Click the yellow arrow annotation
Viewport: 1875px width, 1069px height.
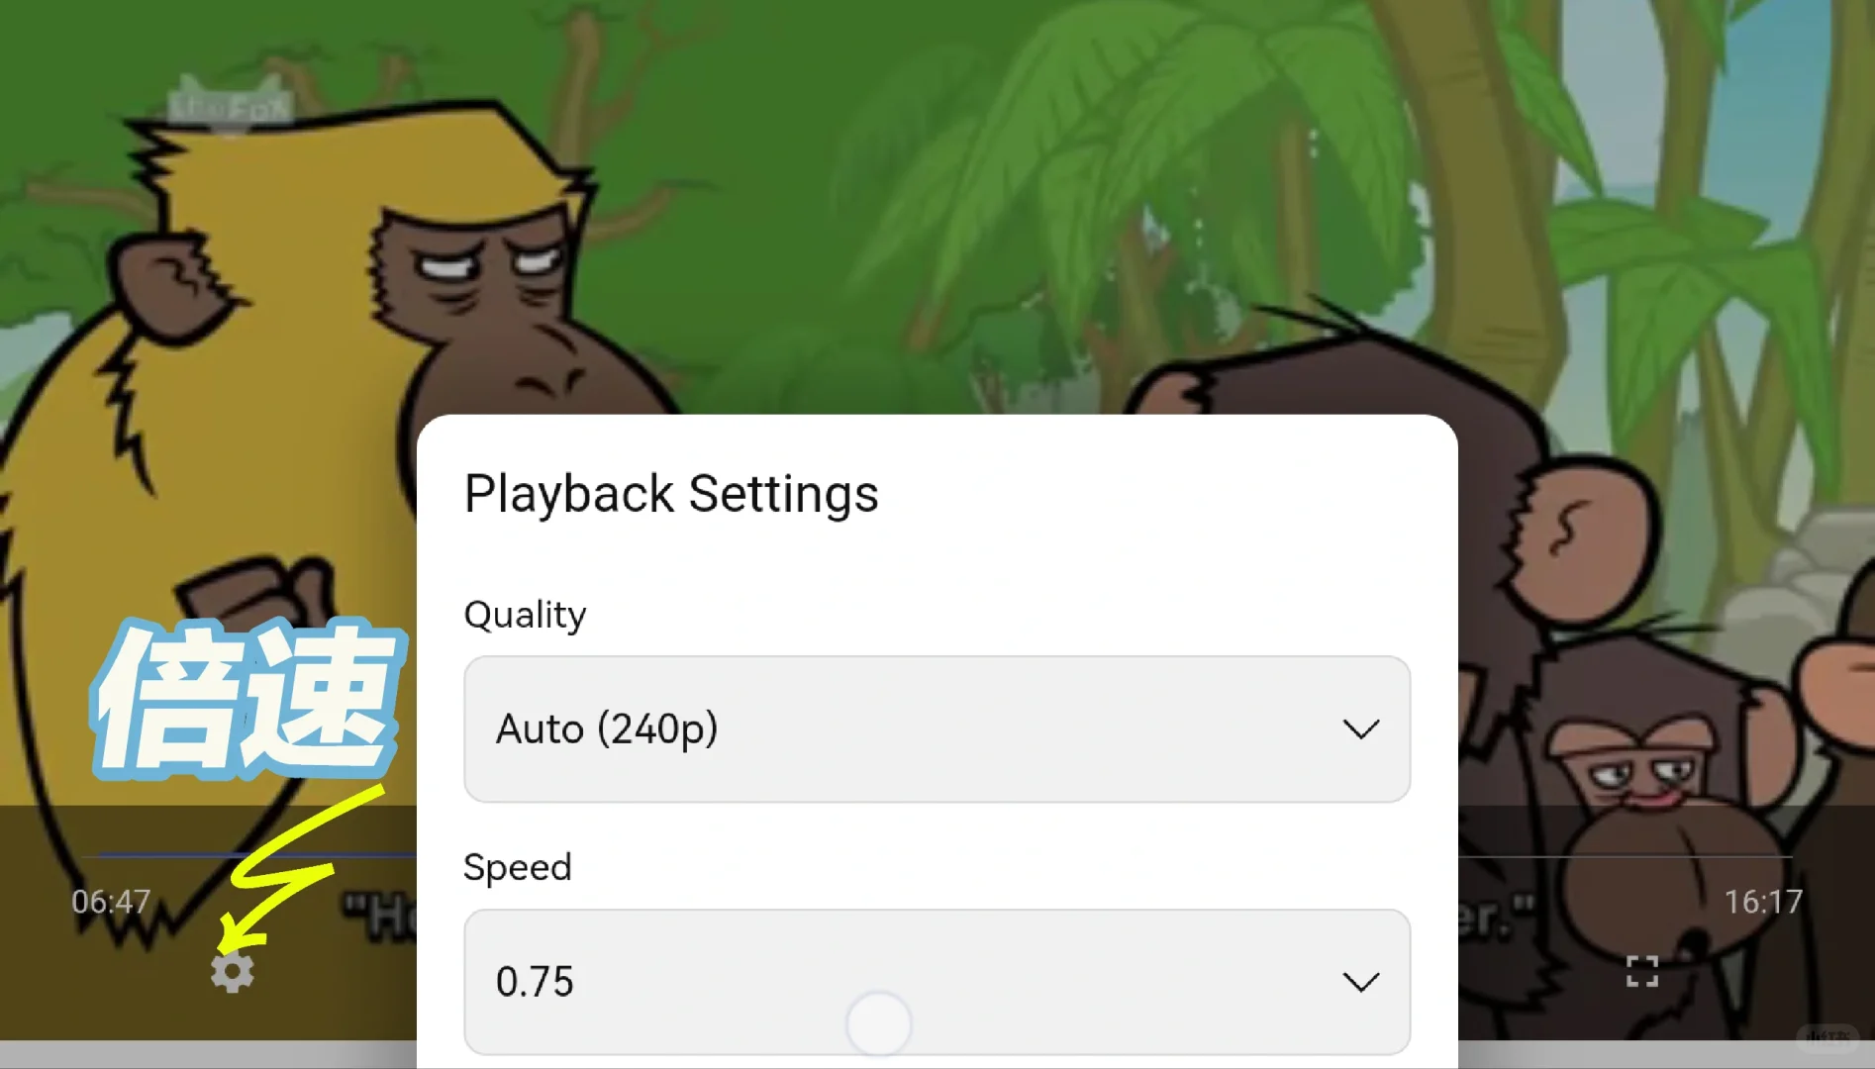297,866
